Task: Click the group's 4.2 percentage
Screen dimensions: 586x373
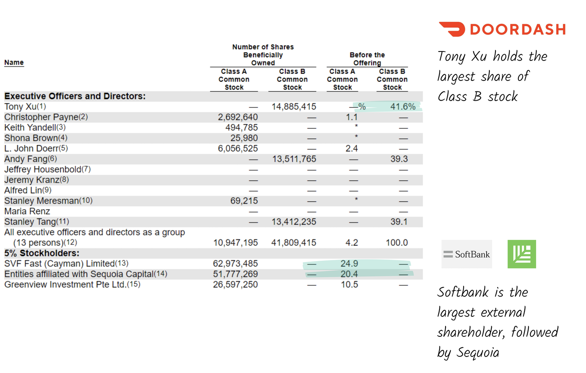Action: pyautogui.click(x=352, y=243)
